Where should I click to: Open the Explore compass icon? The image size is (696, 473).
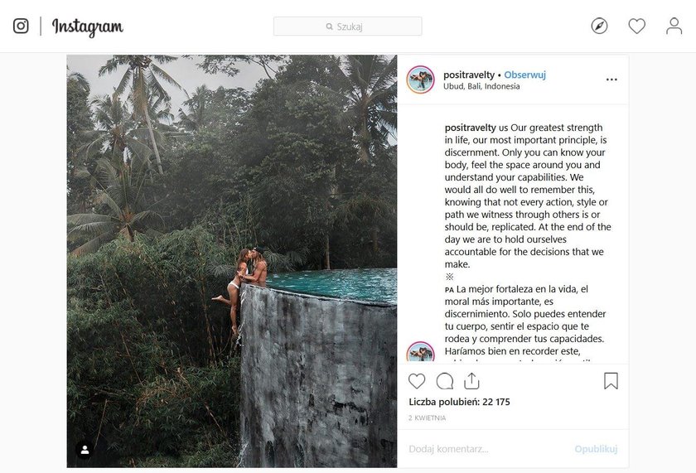599,27
